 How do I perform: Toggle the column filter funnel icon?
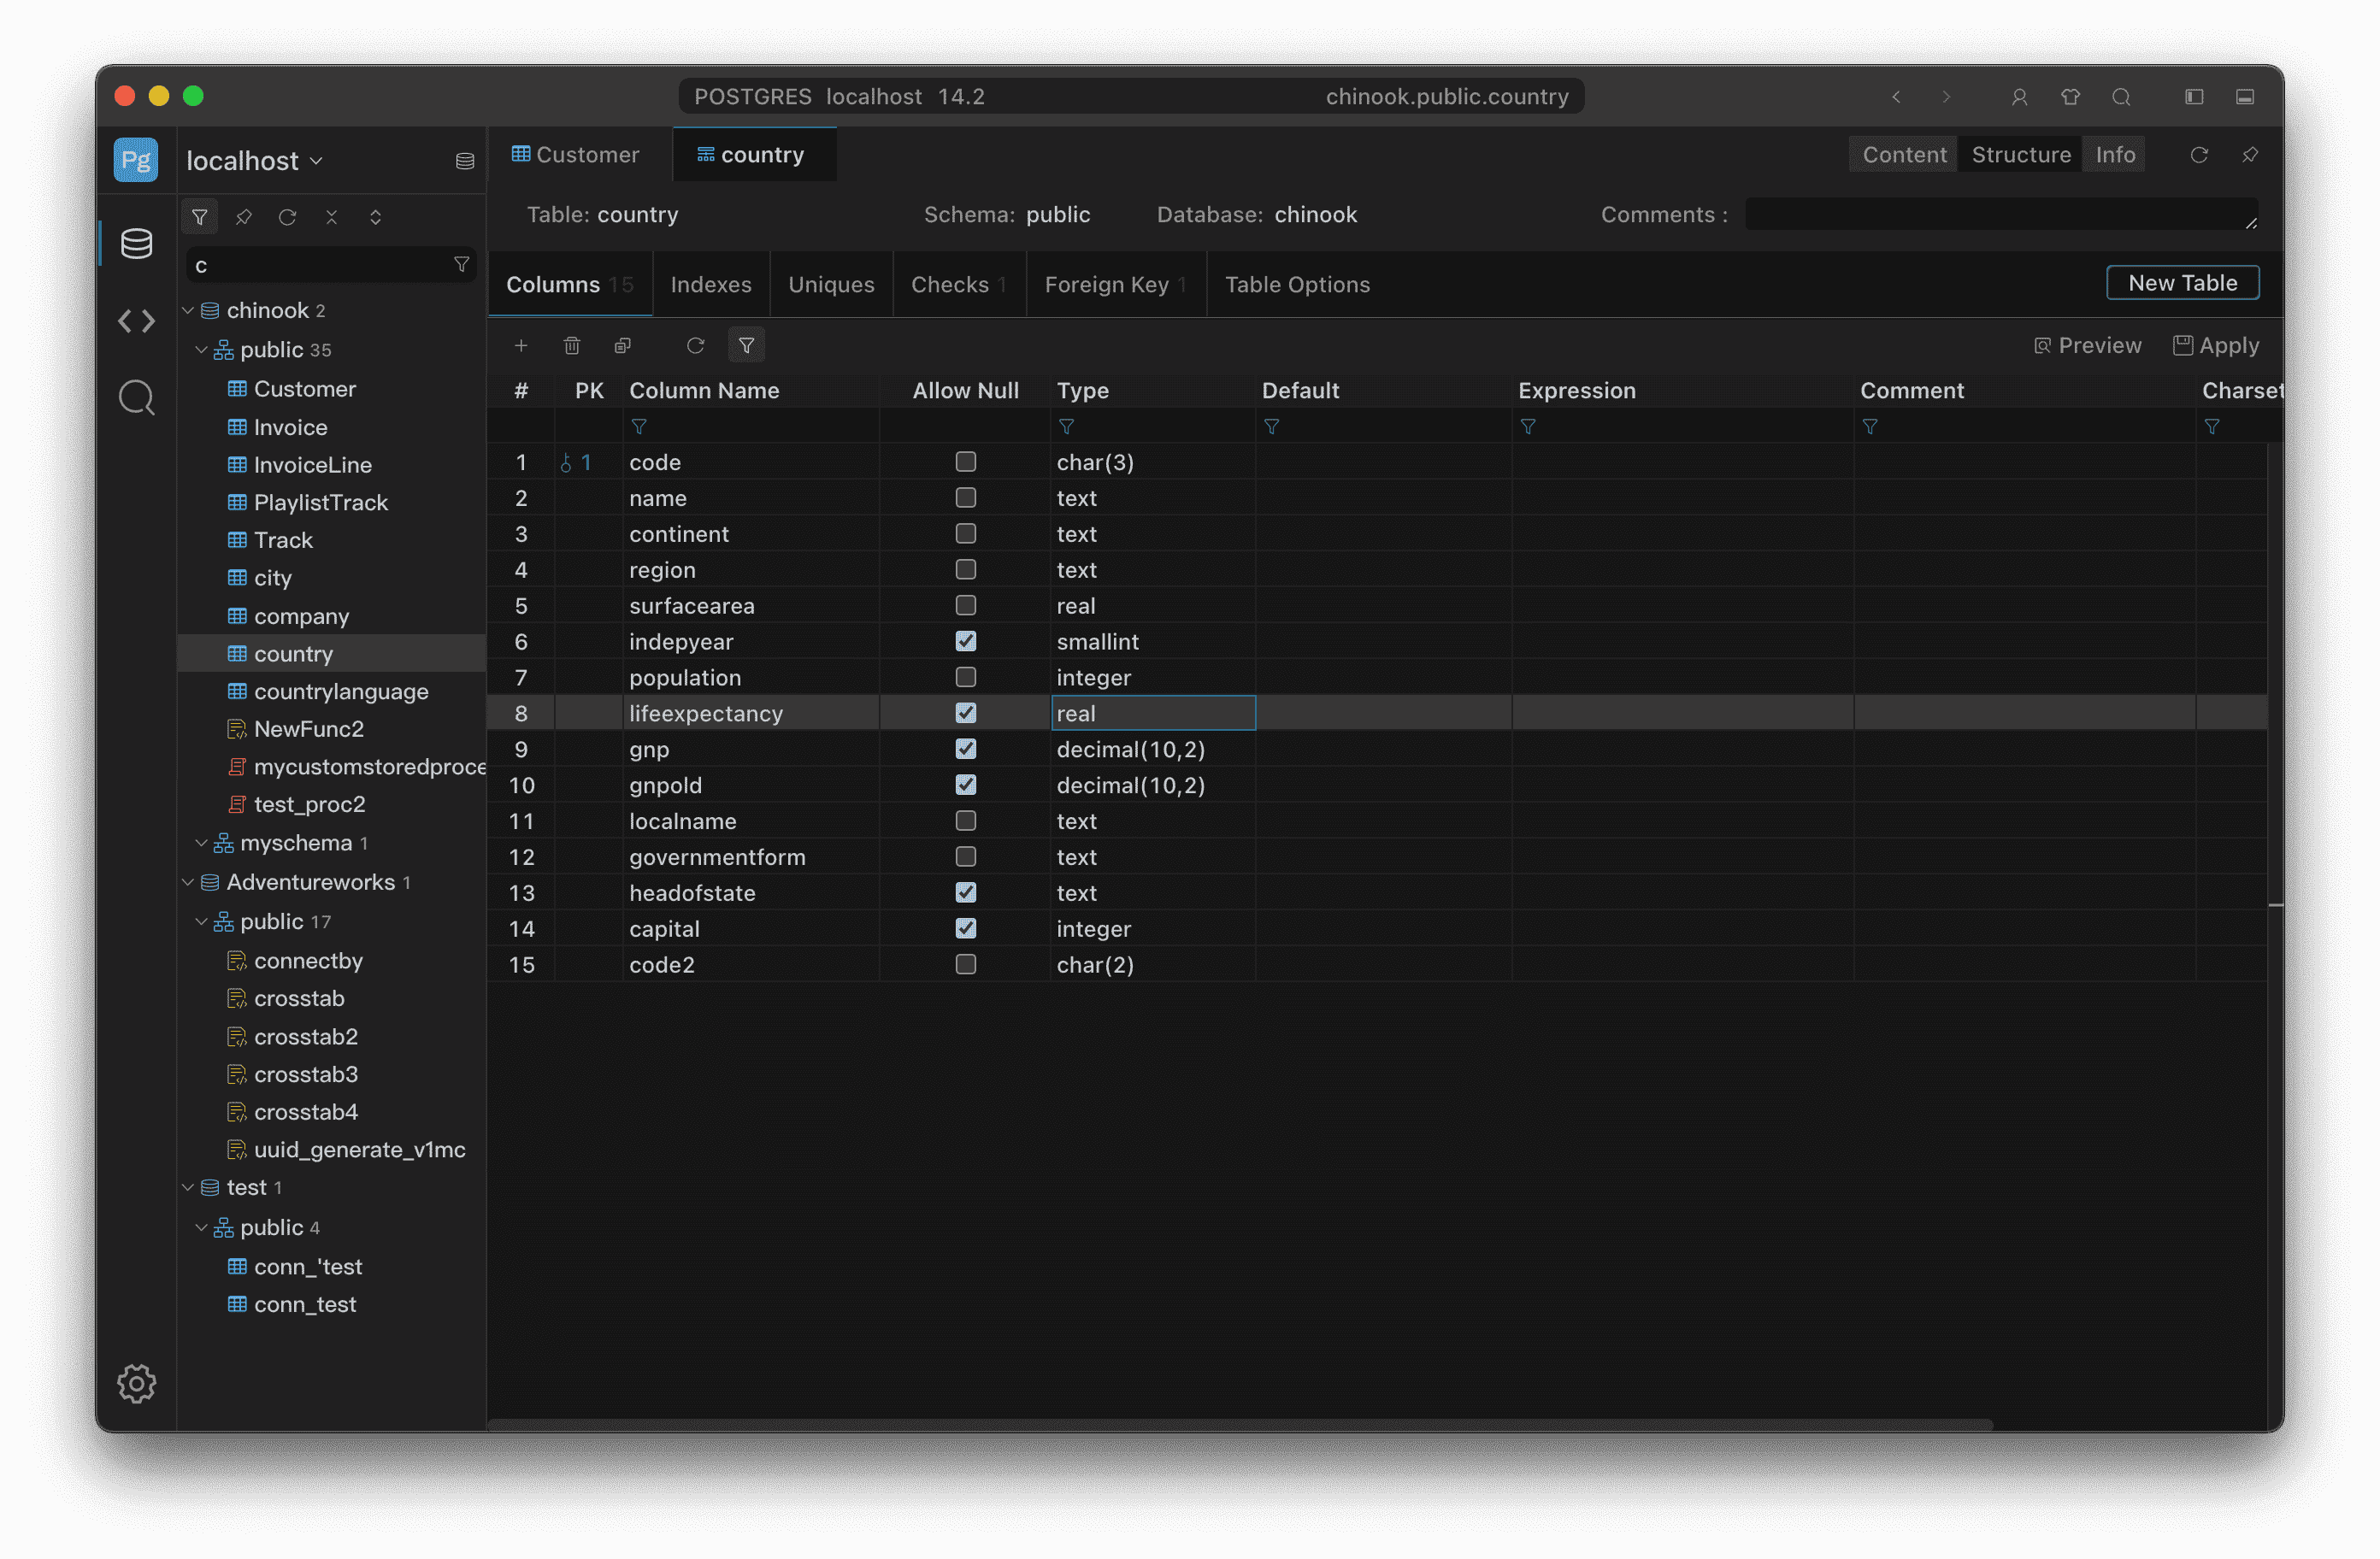pos(746,345)
